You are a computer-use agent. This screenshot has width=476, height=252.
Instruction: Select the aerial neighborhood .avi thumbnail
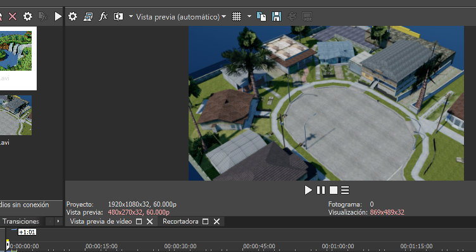[16, 116]
